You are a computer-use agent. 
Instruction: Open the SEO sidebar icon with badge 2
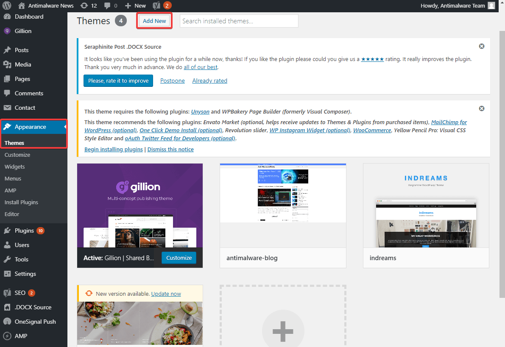click(10, 292)
